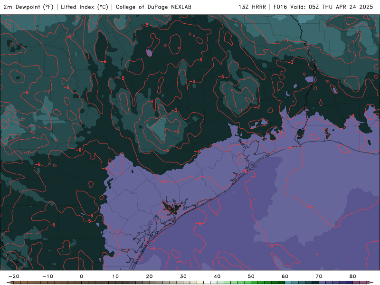Click the "College of DuPage NEXLAB" label
Image resolution: width=380 pixels, height=285 pixels.
(x=153, y=7)
